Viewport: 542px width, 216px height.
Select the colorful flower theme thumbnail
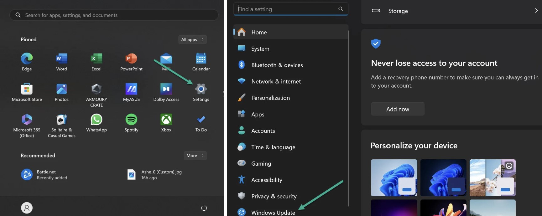(443, 208)
